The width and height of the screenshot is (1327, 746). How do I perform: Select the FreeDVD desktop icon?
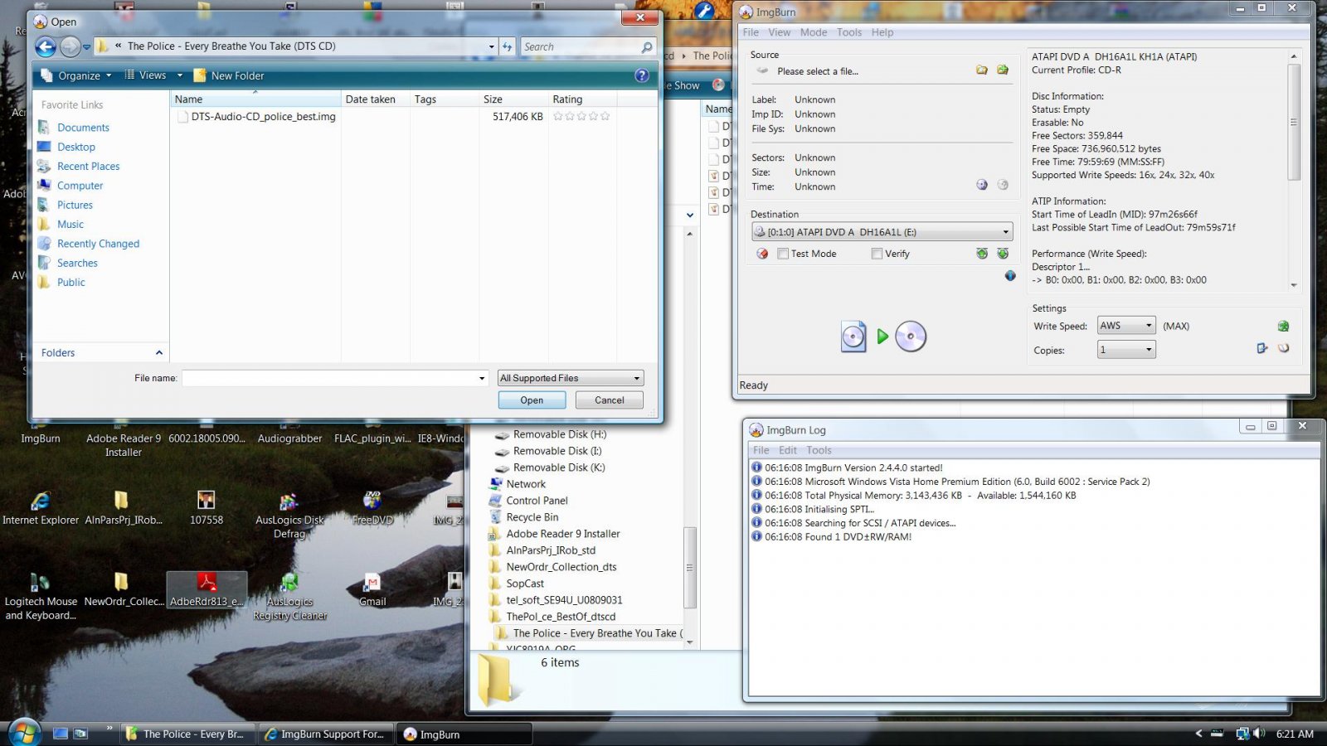point(372,508)
